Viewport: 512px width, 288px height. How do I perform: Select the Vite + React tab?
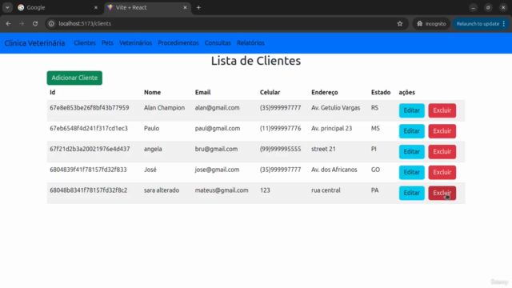pos(147,7)
